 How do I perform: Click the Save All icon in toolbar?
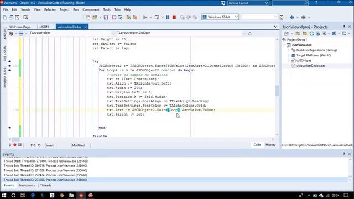[114, 17]
